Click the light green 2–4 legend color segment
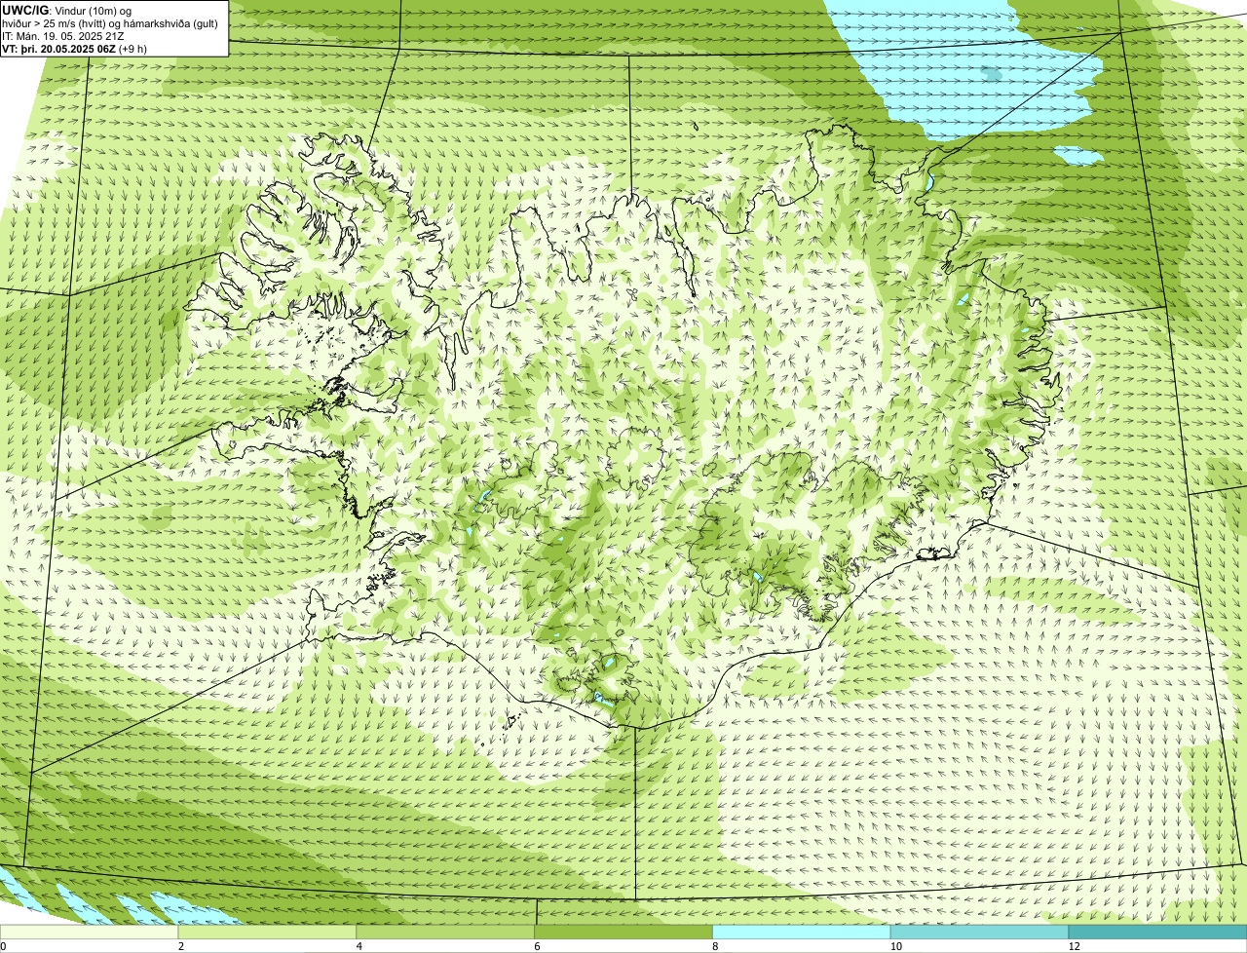The width and height of the screenshot is (1247, 953). click(268, 933)
